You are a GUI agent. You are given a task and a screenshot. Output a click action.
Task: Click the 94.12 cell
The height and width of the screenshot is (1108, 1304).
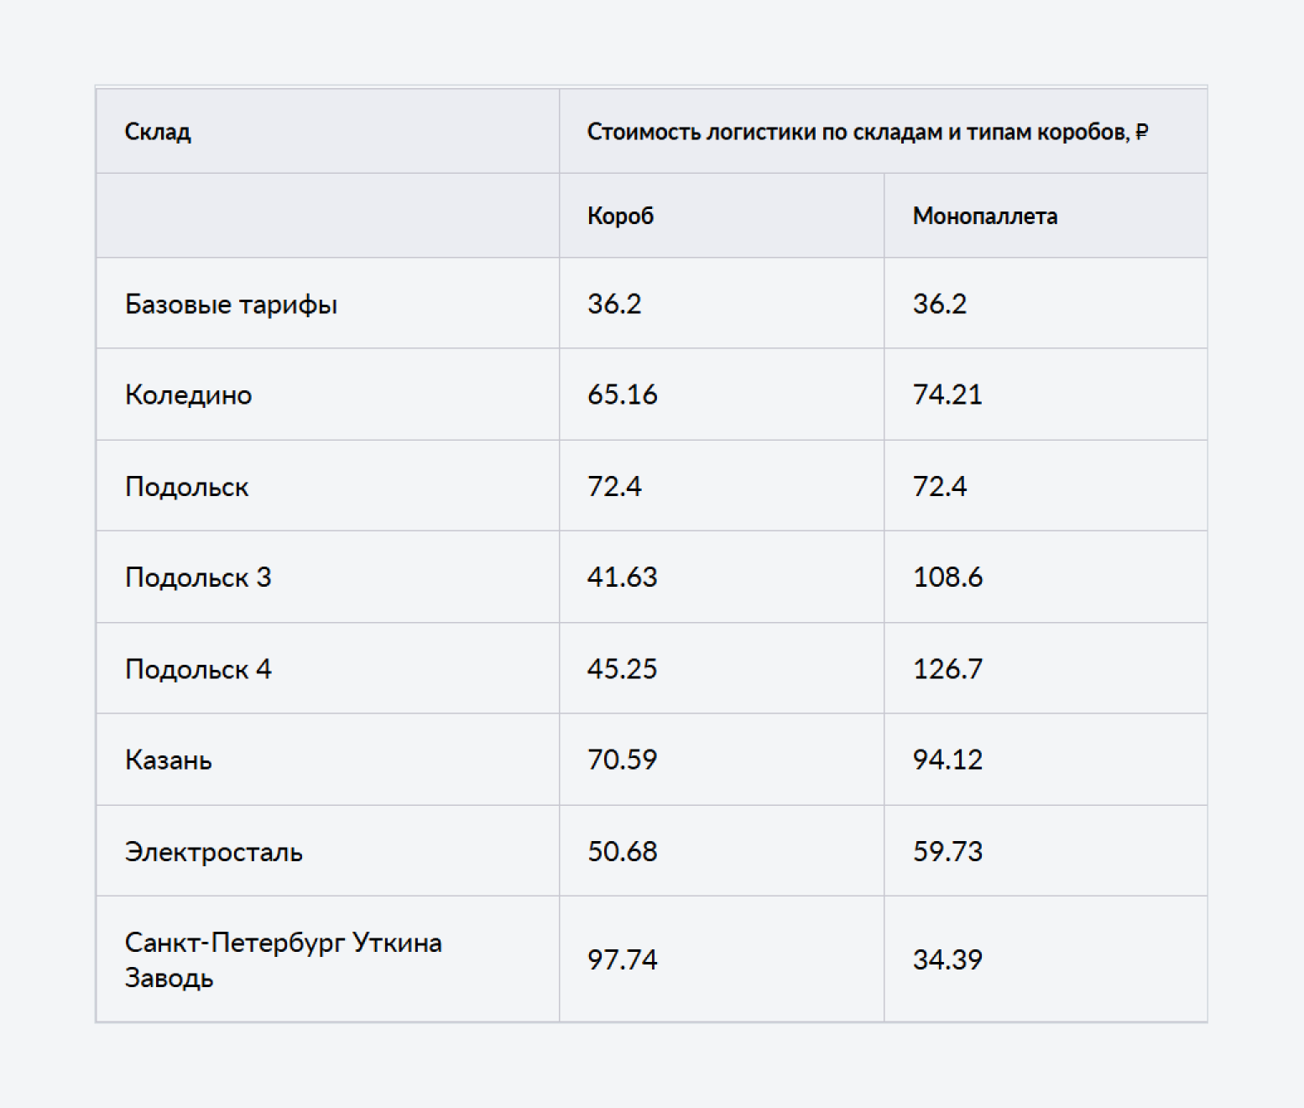947,760
